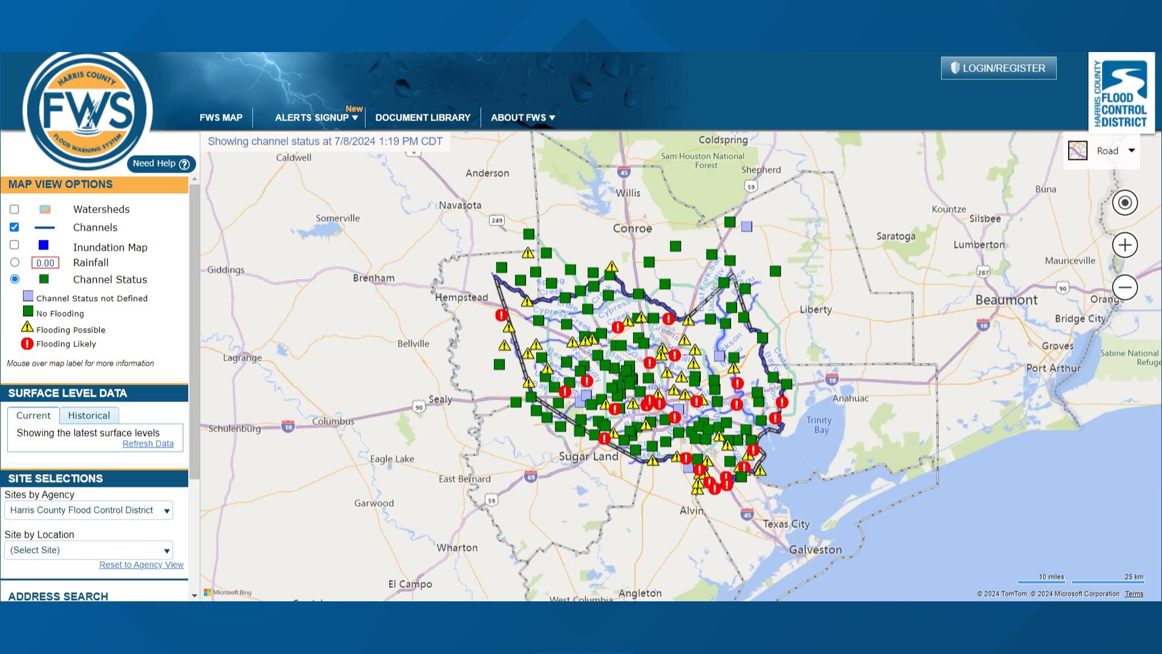Click the Rainfall 0.00 value box
This screenshot has height=654, width=1162.
[45, 263]
